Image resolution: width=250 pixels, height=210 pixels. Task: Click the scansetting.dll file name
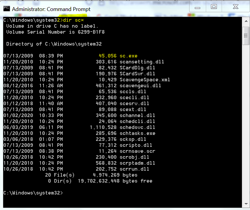pos(142,62)
